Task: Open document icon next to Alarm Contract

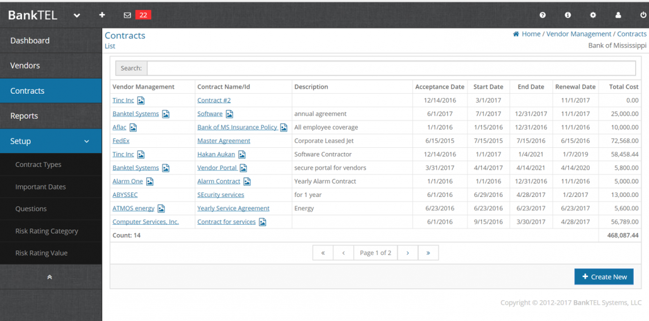Action: (x=247, y=181)
